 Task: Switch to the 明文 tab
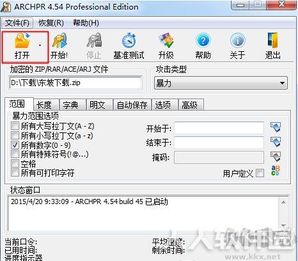100,105
